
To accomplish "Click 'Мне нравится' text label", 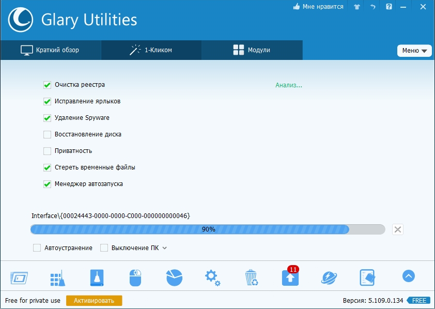I will 323,7.
